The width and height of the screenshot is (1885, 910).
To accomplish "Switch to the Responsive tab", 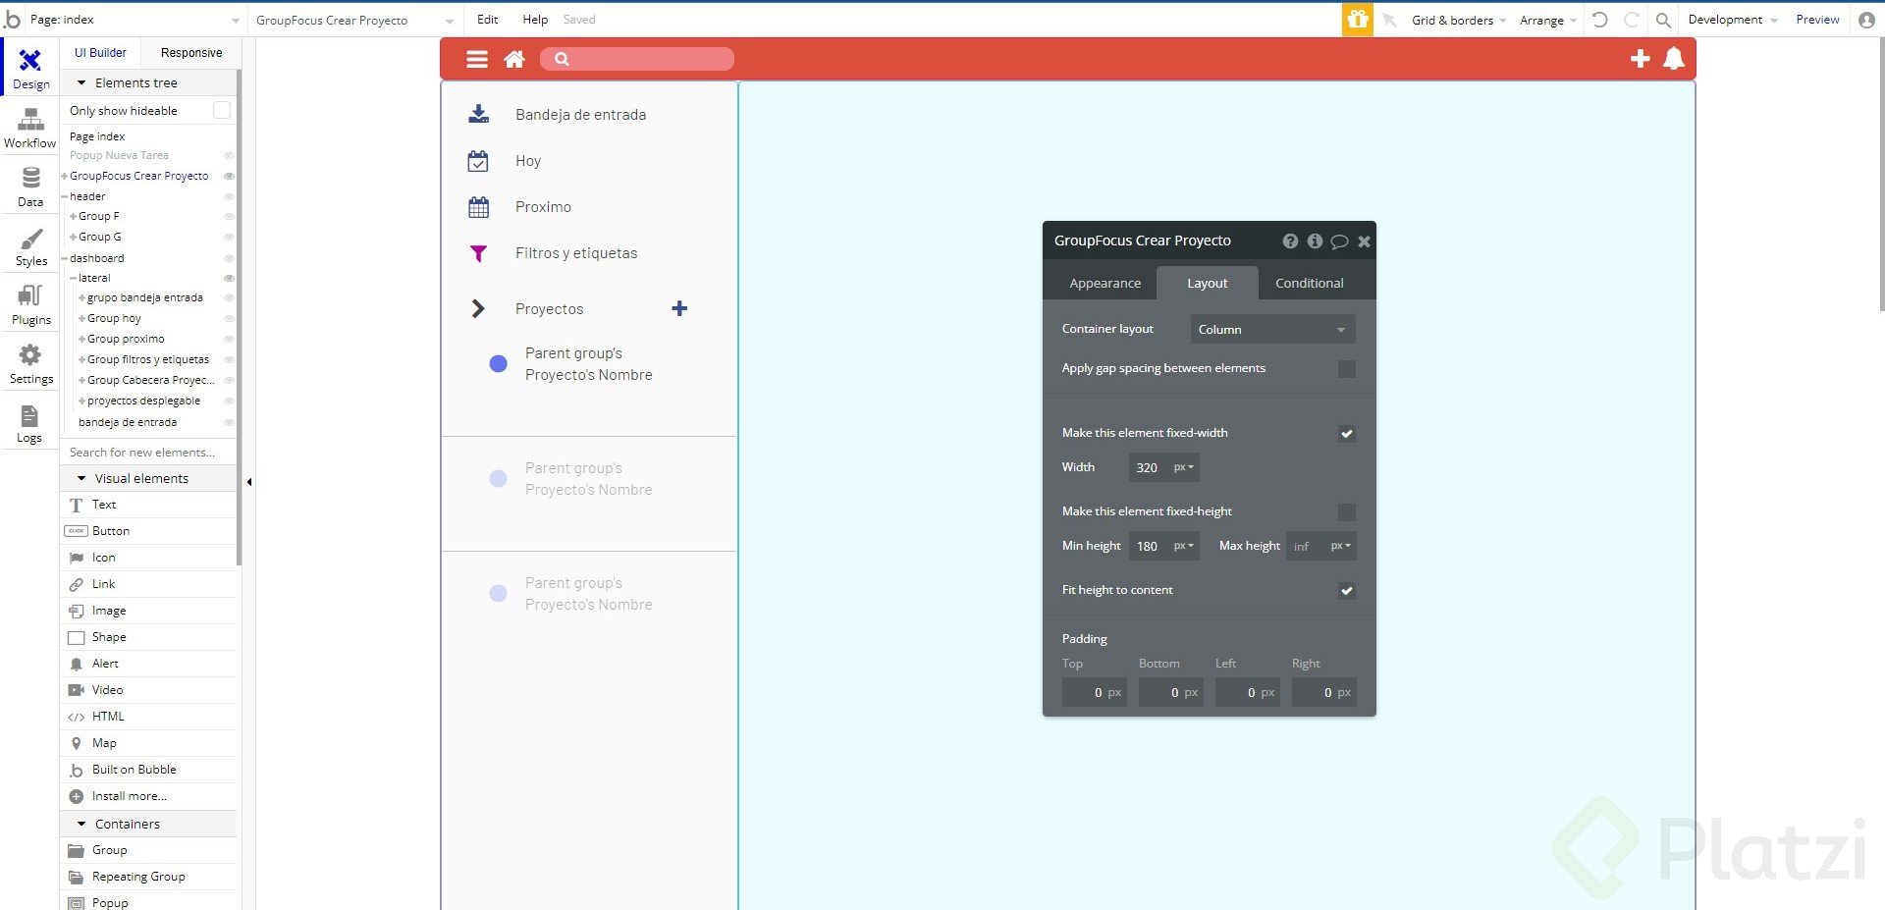I will coord(191,53).
